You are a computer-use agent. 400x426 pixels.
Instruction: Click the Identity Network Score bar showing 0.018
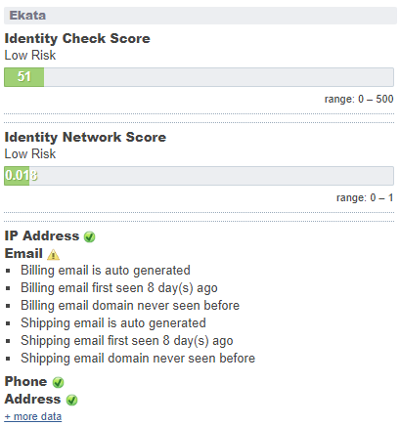(199, 176)
